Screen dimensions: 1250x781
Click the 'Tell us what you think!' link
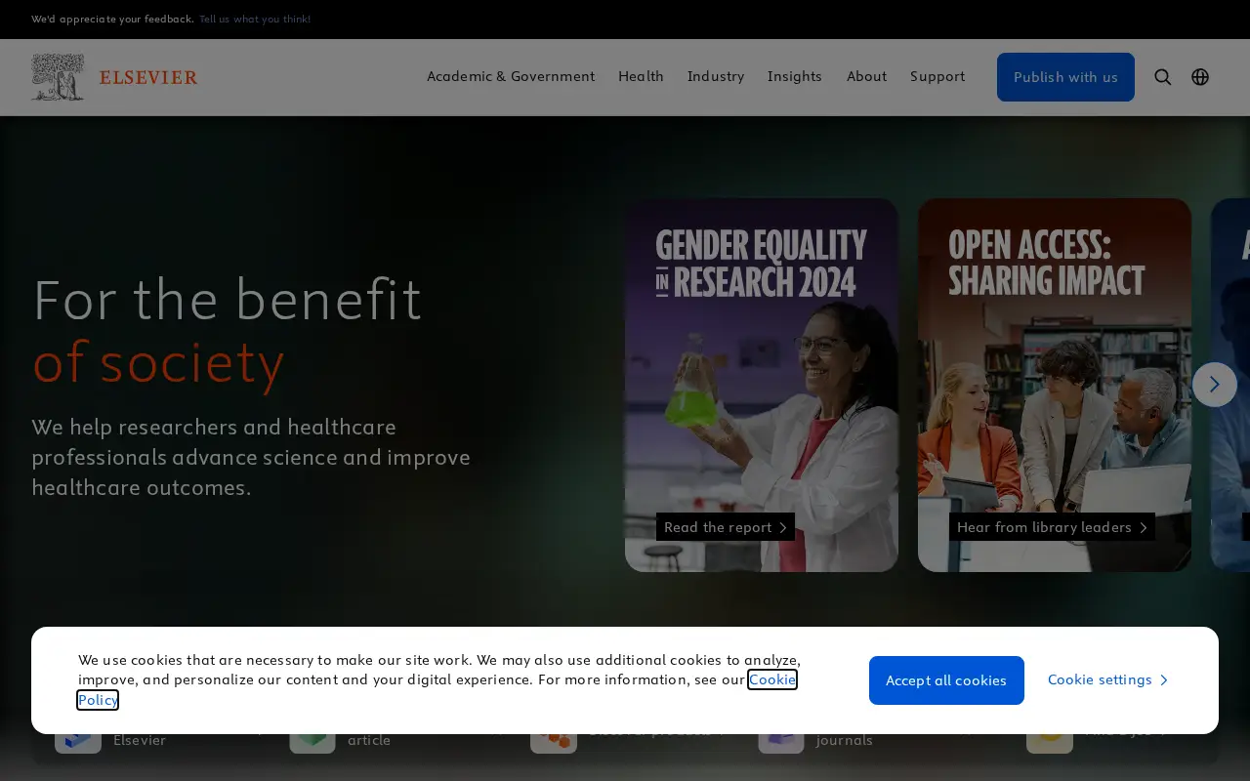(x=255, y=19)
